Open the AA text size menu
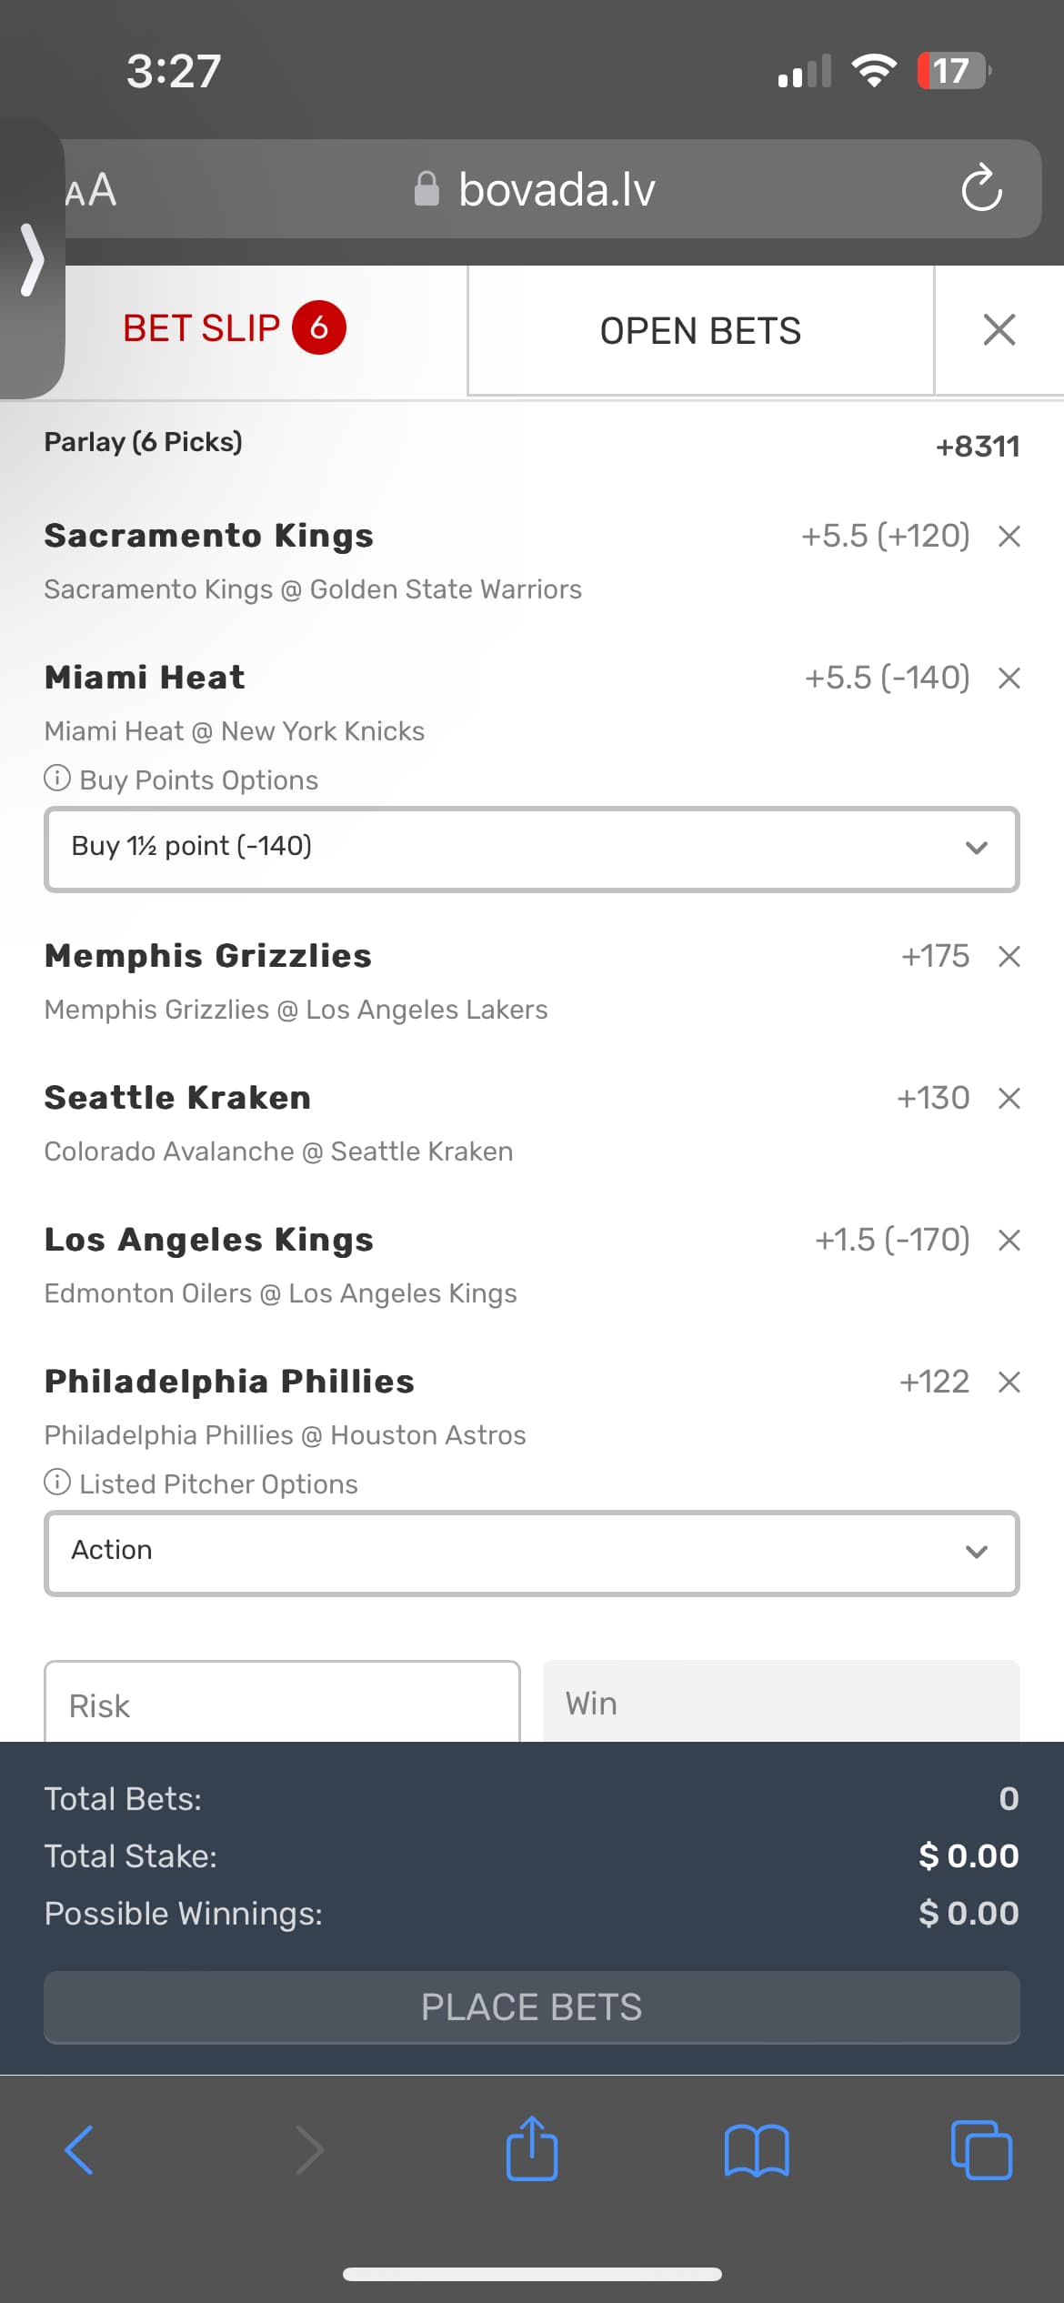 click(x=91, y=190)
